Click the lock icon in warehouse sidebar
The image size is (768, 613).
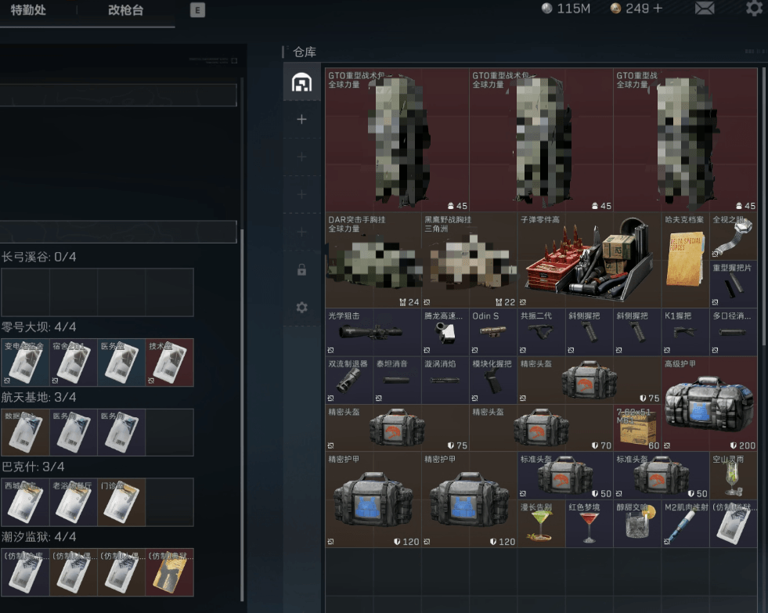coord(302,270)
